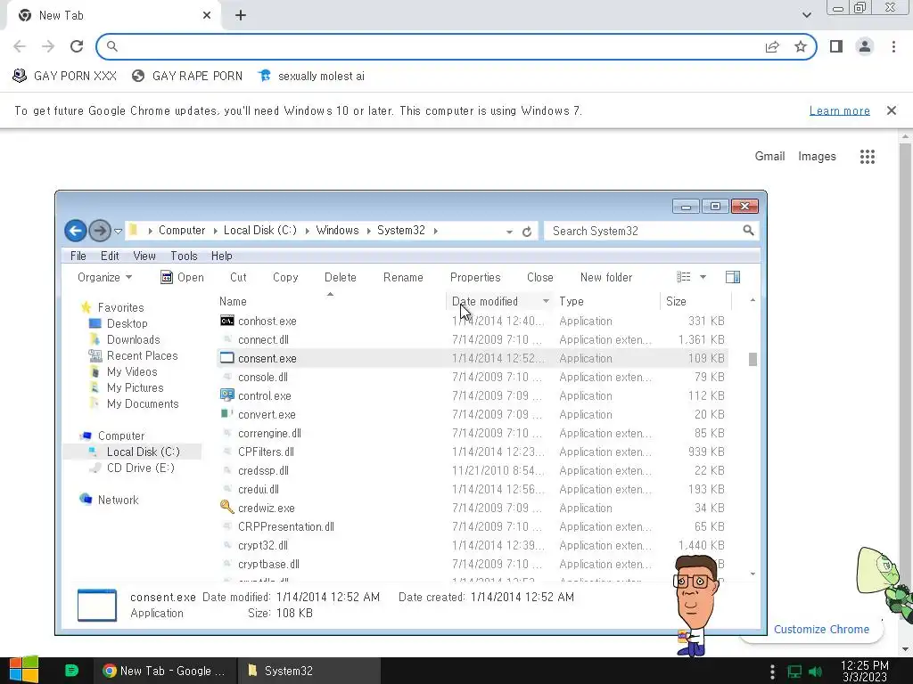Sort files by the Size column
This screenshot has height=684, width=913.
coord(676,301)
